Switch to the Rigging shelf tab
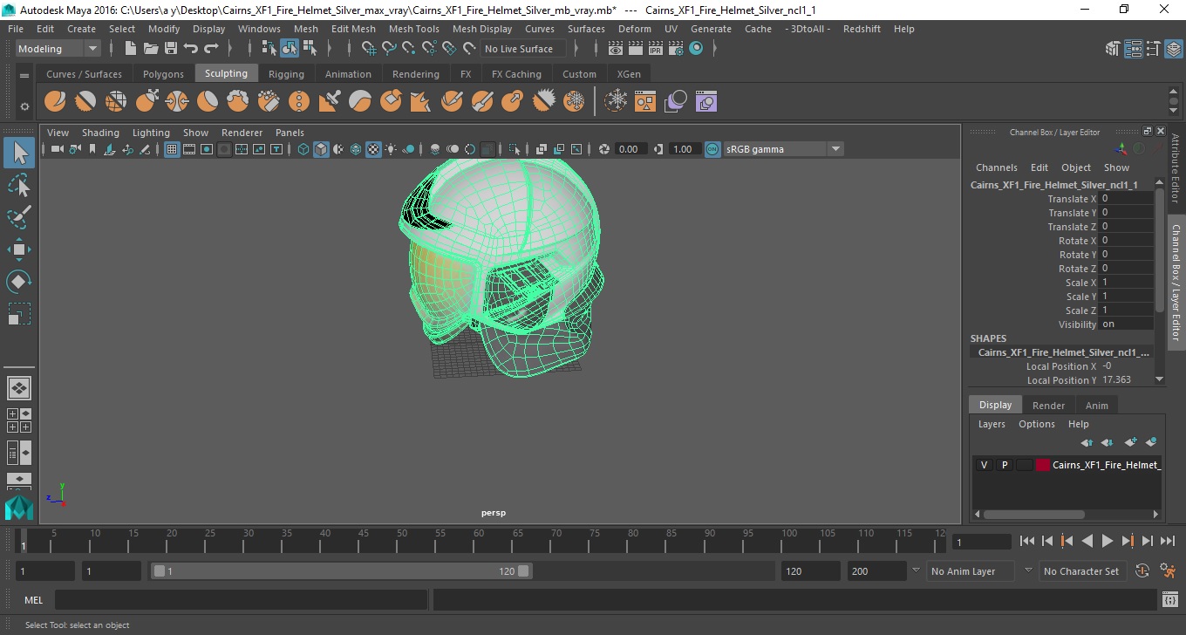The width and height of the screenshot is (1186, 635). point(286,74)
